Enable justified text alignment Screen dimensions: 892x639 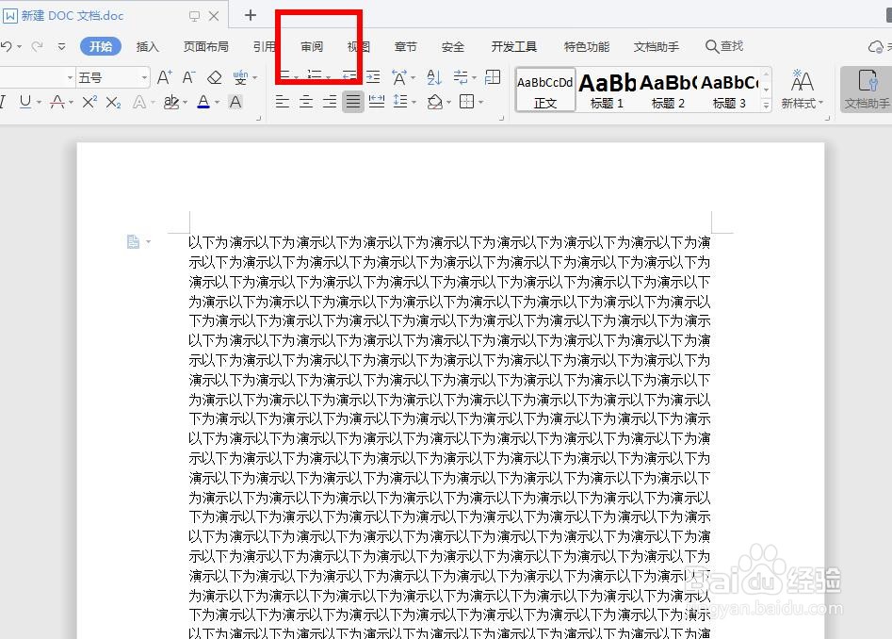click(352, 103)
